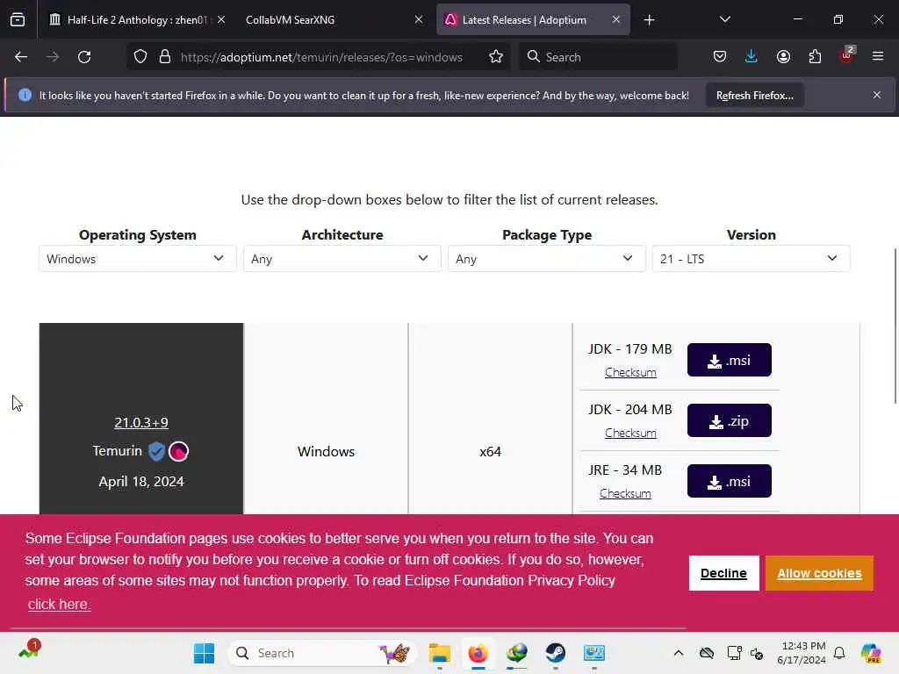Allow cookies
This screenshot has height=674, width=899.
819,573
